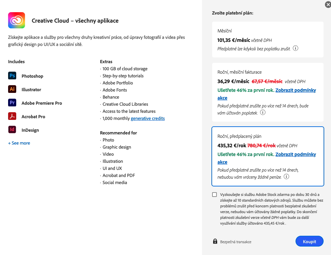Click the 100 GB of cloud storage item
Viewport: 331px width, 255px height.
(125, 69)
